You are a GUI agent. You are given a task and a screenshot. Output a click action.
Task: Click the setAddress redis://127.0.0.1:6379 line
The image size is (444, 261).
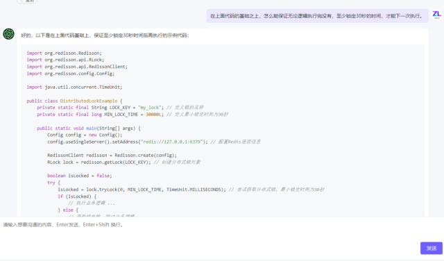click(154, 142)
